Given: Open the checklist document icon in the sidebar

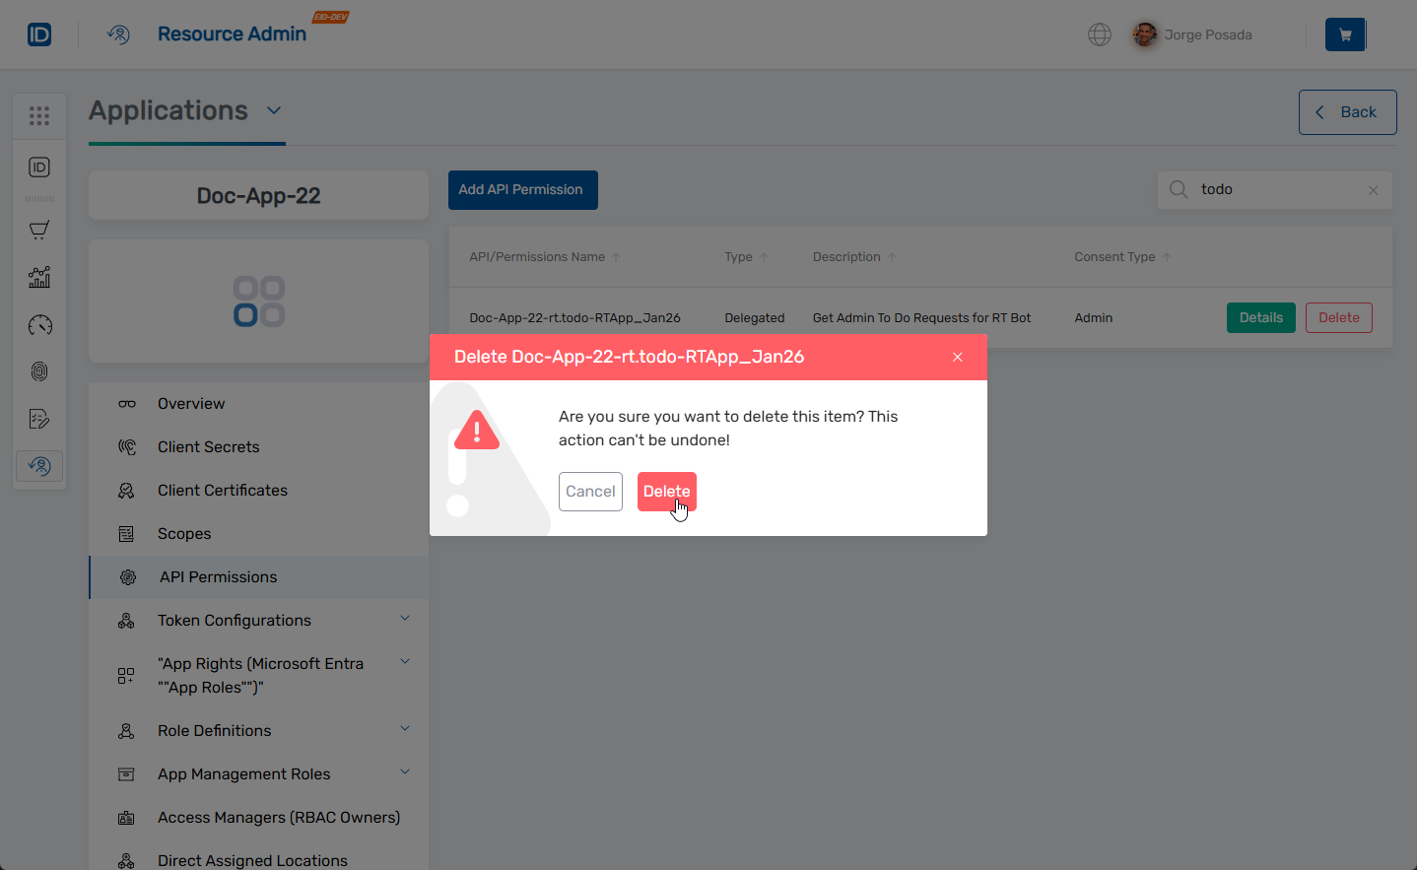Looking at the screenshot, I should point(39,418).
